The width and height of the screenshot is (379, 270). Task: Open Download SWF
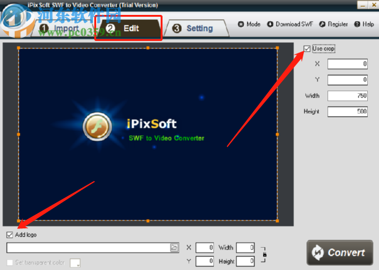pyautogui.click(x=290, y=24)
